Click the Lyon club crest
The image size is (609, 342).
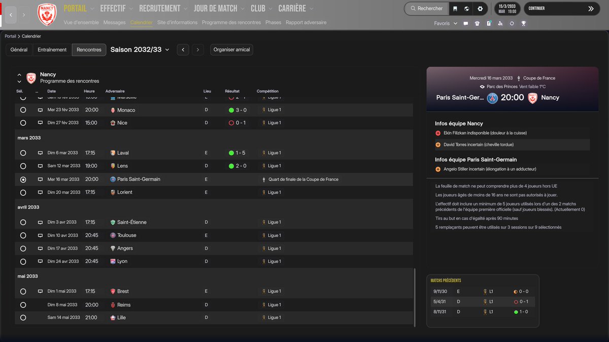point(113,261)
